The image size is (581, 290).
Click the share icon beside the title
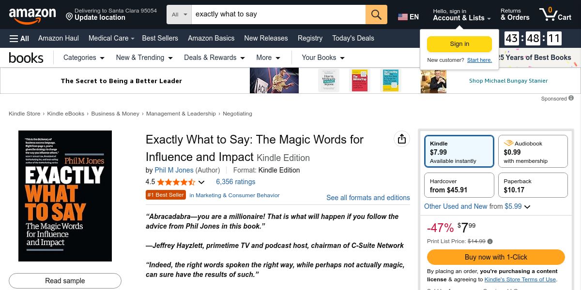(x=401, y=139)
